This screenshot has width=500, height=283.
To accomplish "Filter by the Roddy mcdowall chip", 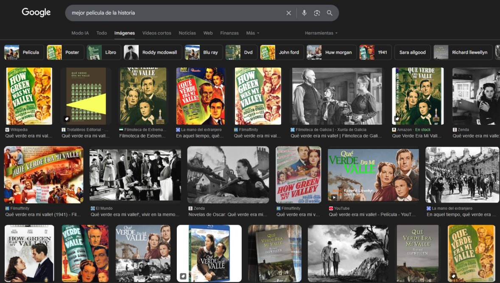I will (x=153, y=52).
